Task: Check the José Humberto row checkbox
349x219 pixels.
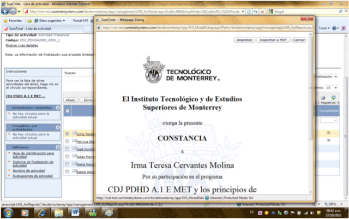Action: coord(67,149)
